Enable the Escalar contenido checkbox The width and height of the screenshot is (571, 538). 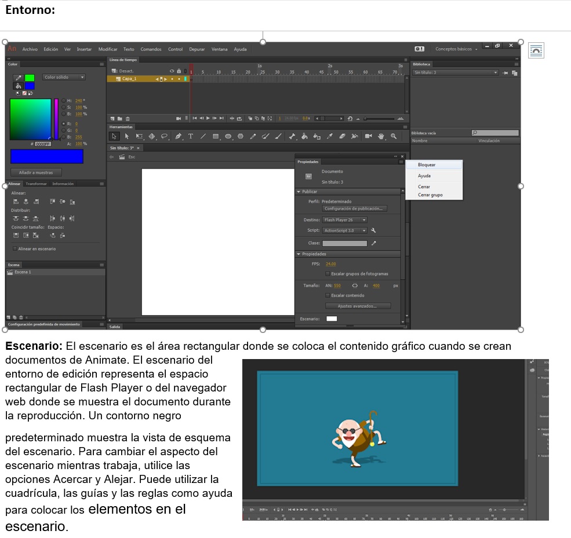pos(328,295)
